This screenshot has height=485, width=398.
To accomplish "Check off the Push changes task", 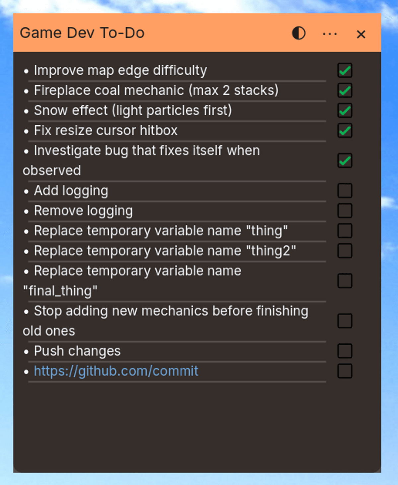I will tap(345, 351).
